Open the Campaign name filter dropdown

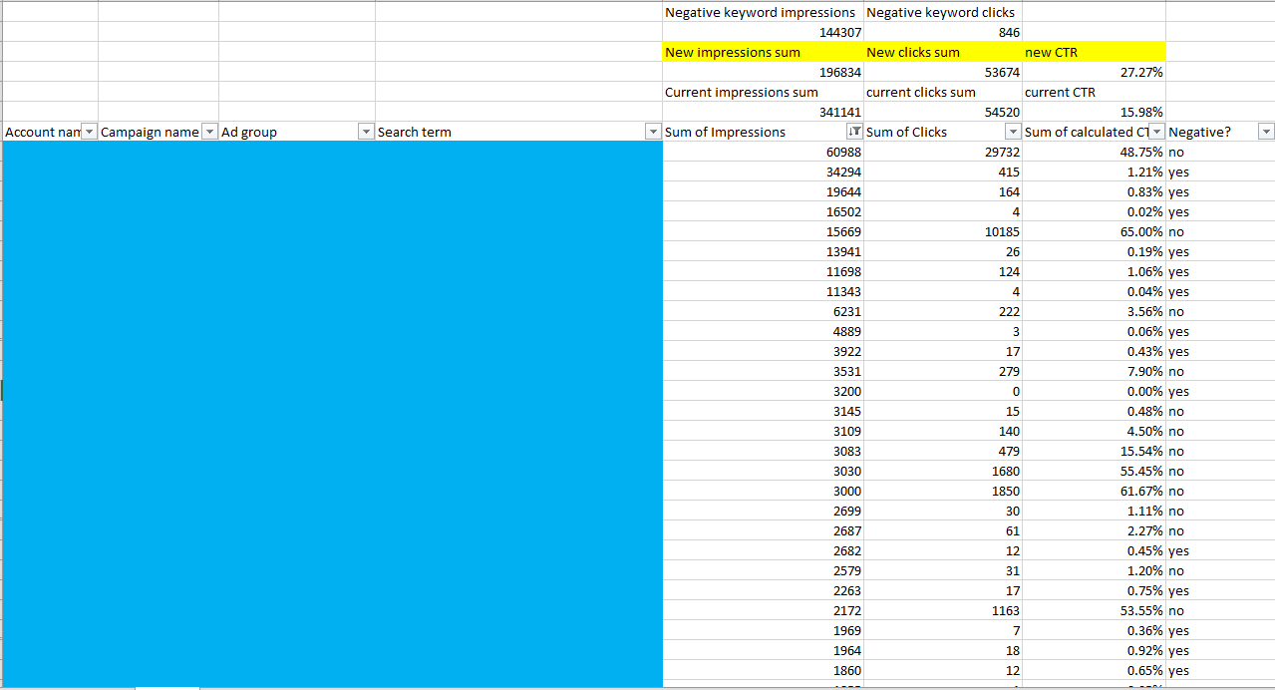point(209,132)
